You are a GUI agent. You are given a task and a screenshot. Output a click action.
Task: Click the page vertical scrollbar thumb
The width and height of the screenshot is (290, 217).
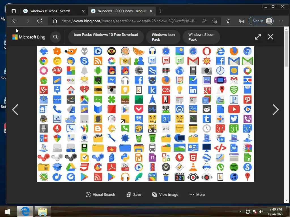point(286,49)
